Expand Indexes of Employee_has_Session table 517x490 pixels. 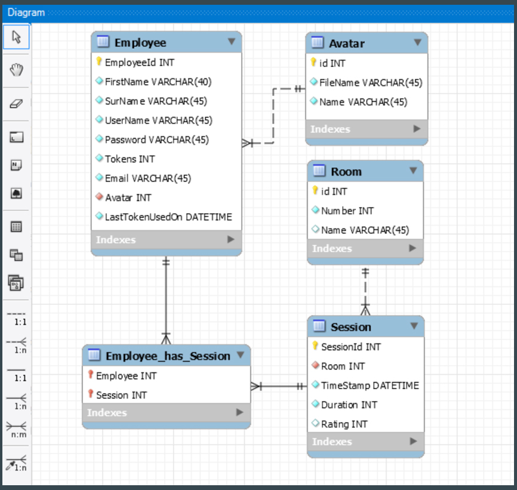(240, 412)
